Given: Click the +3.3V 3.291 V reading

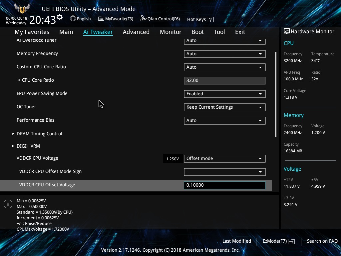Looking at the screenshot, I should [x=290, y=205].
